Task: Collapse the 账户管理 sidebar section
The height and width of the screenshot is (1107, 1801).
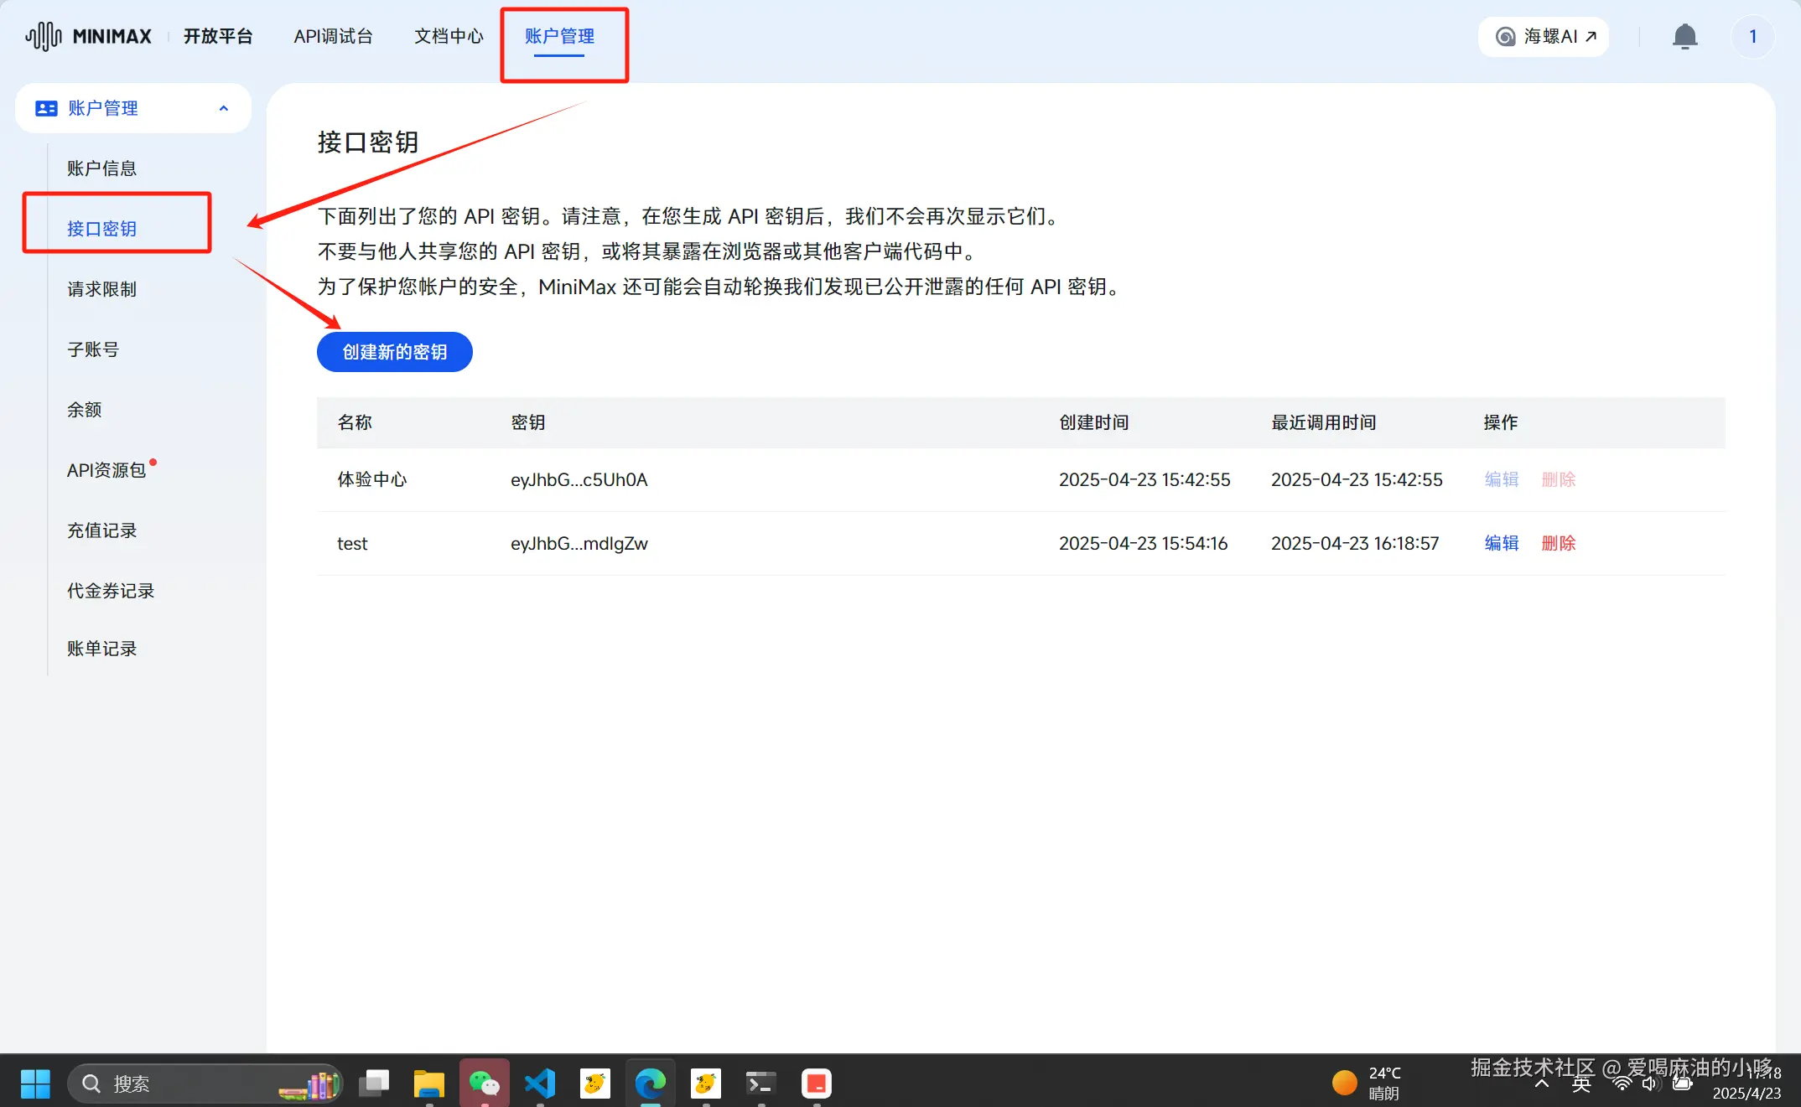Action: point(223,108)
